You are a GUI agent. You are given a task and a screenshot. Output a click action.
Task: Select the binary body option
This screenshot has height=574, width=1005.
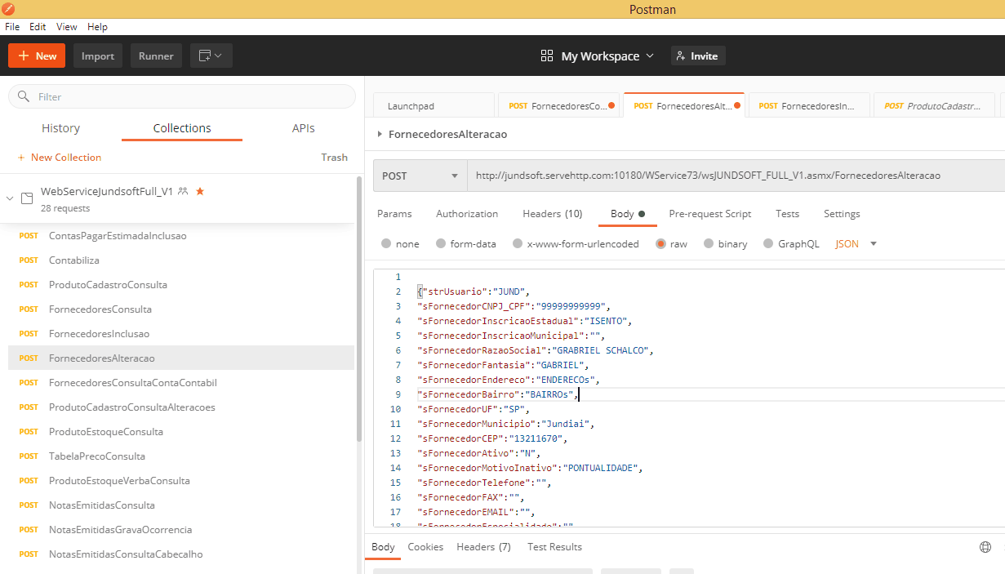[709, 243]
